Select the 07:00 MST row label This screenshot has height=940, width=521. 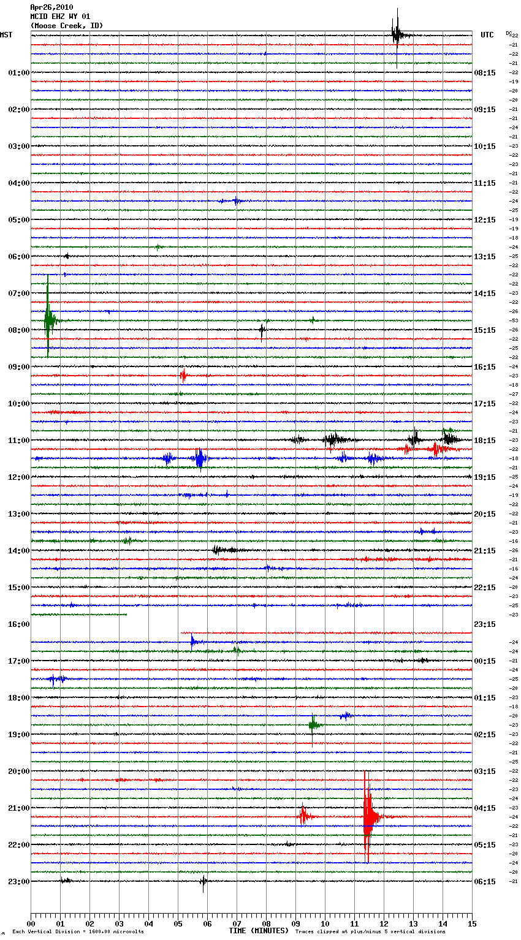click(18, 294)
